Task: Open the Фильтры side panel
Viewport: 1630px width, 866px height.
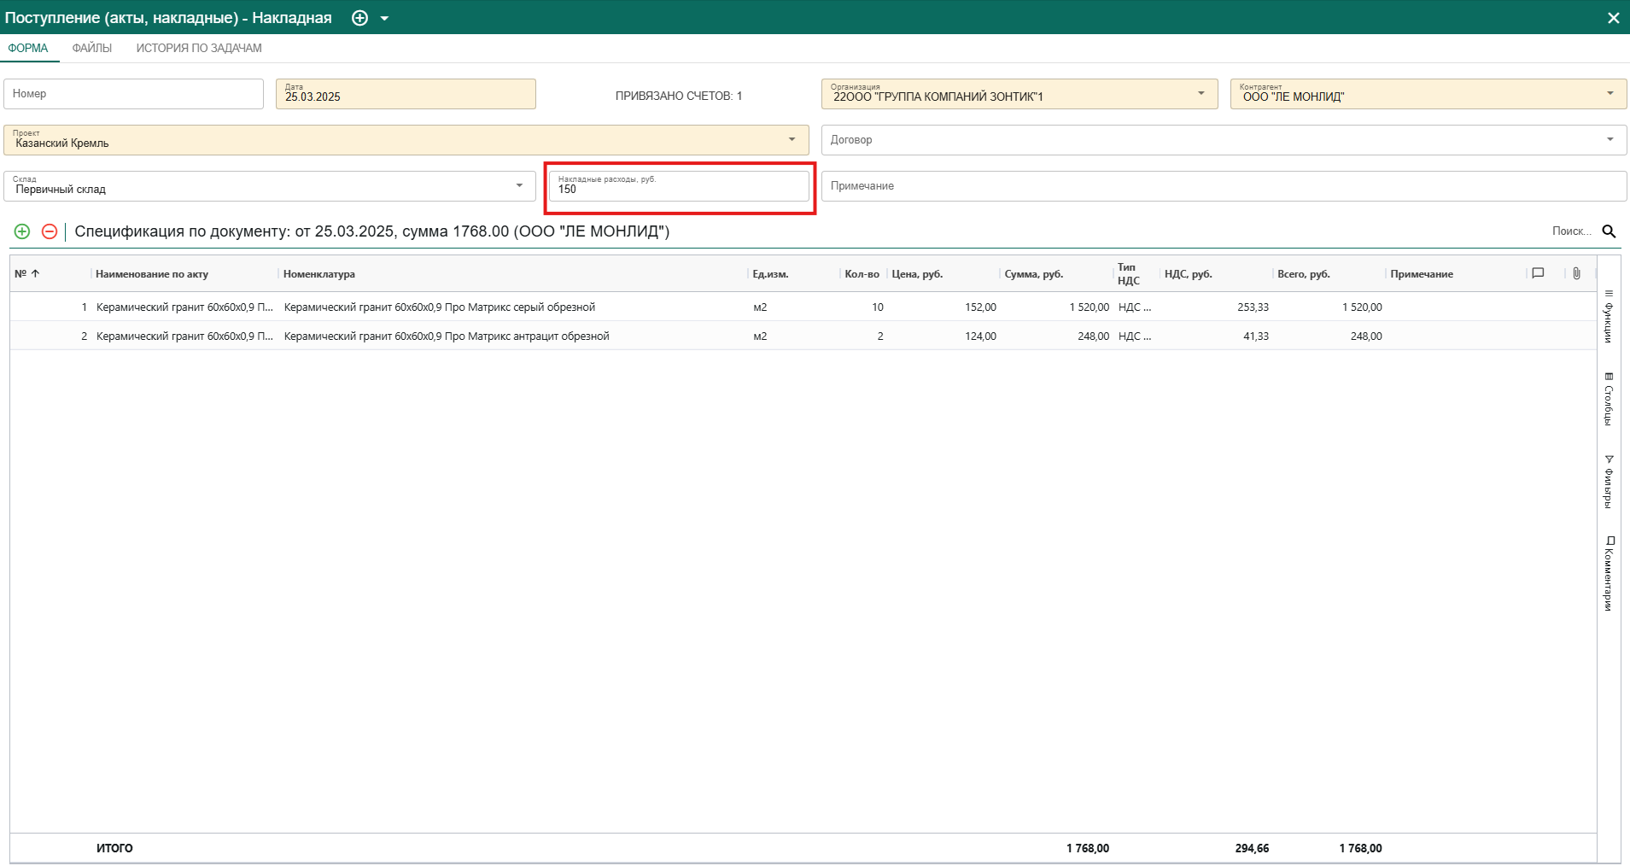Action: (x=1609, y=482)
